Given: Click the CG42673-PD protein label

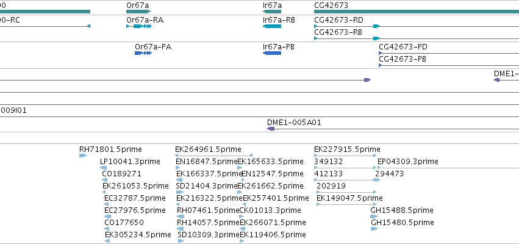Looking at the screenshot, I should click(x=403, y=47).
